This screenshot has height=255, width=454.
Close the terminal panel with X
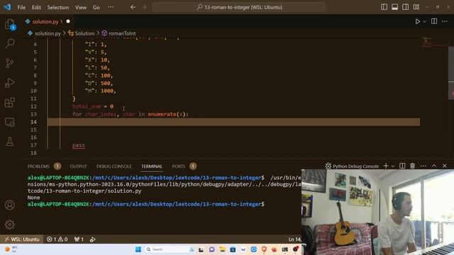coord(445,166)
